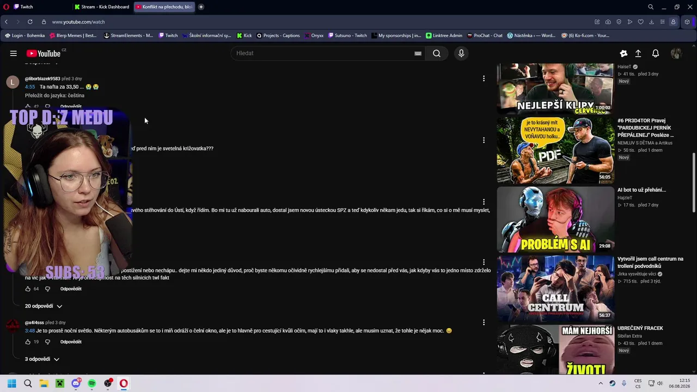697x392 pixels.
Task: Open File Explorer from taskbar
Action: point(44,383)
